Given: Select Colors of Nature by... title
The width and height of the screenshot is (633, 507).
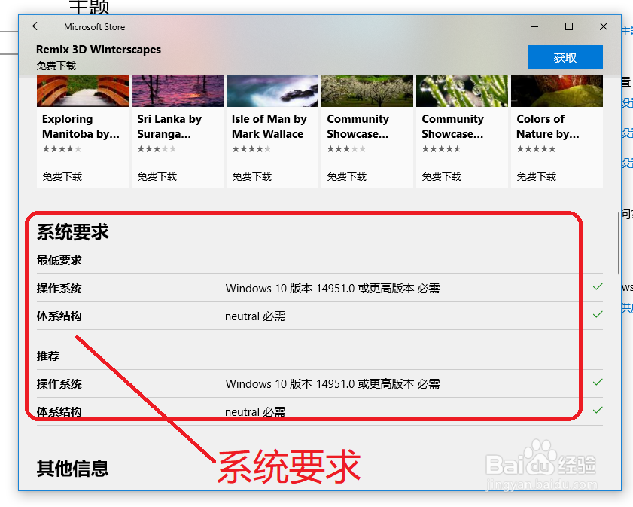Looking at the screenshot, I should coord(548,127).
